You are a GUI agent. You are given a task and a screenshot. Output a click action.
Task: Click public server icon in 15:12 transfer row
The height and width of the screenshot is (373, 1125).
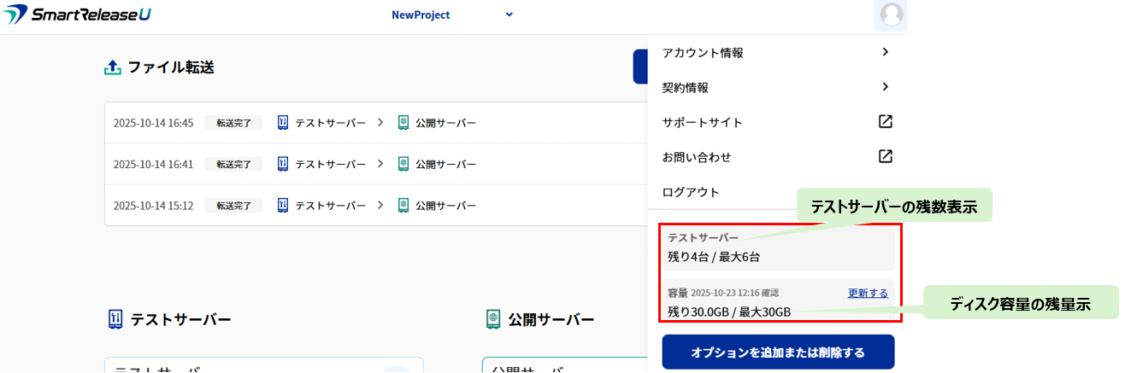click(403, 206)
